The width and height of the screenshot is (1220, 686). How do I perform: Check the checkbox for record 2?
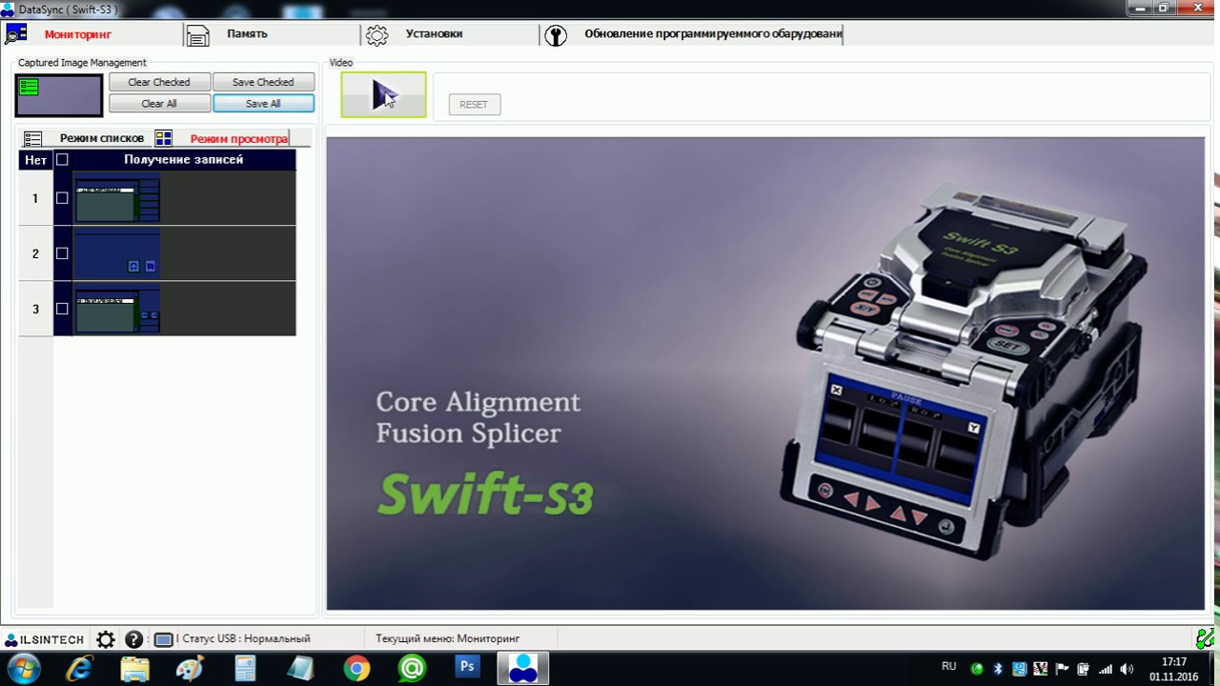pyautogui.click(x=62, y=253)
